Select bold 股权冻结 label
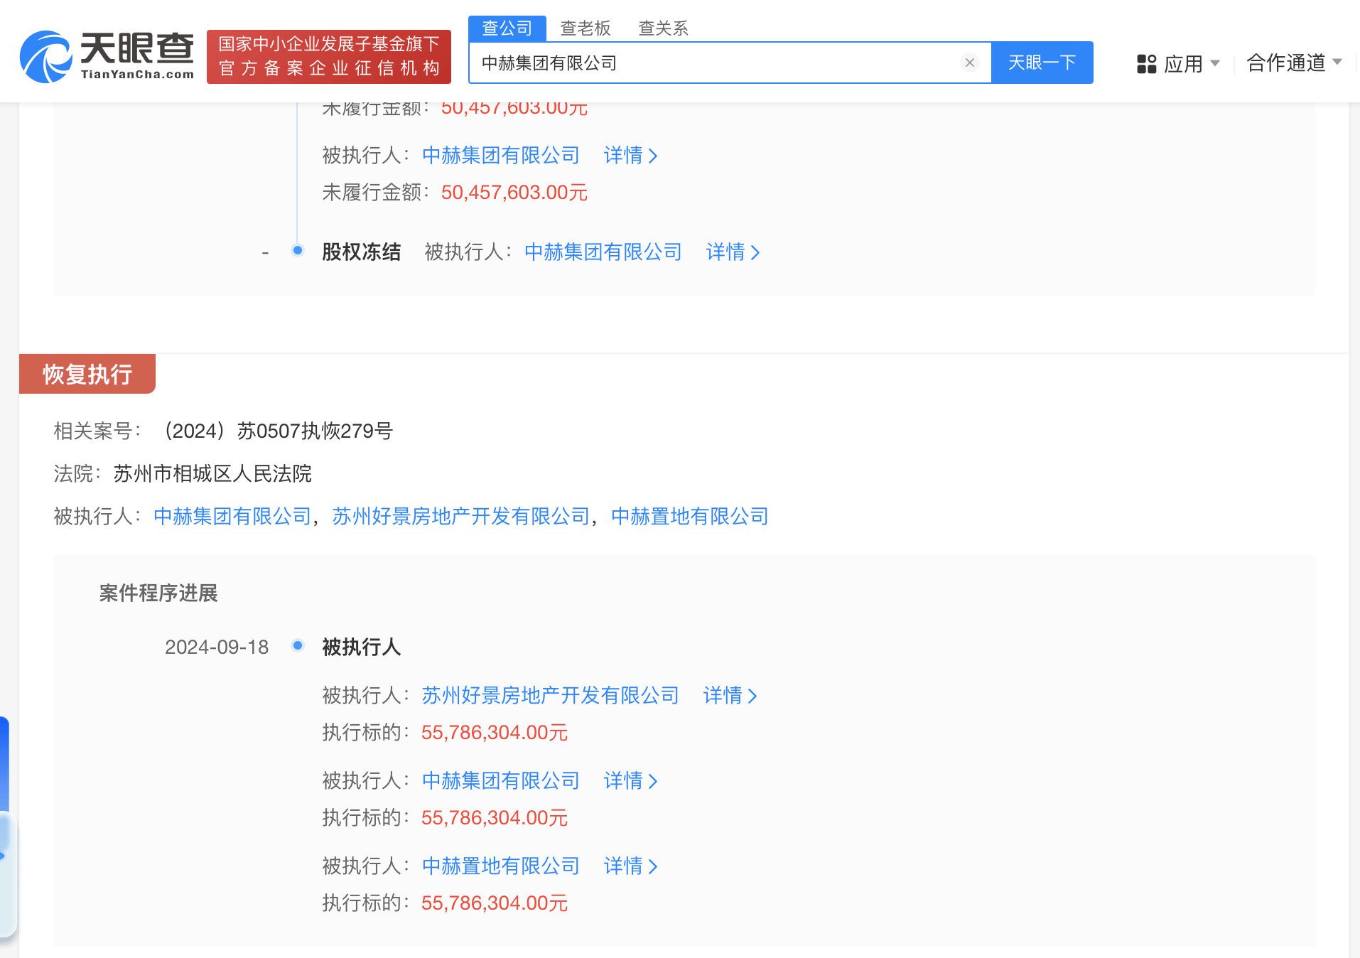 (362, 252)
